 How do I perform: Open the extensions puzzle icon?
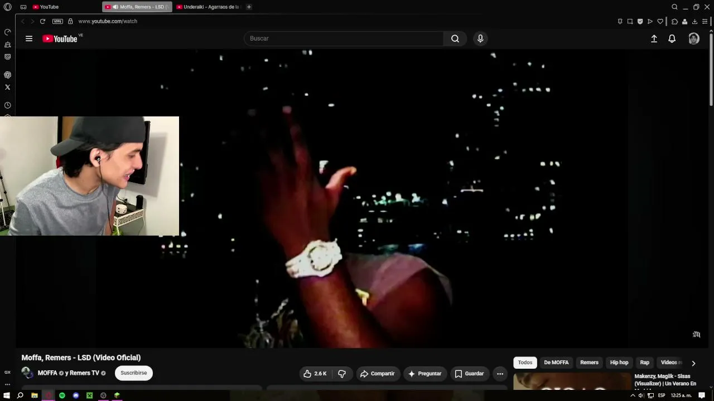(674, 21)
